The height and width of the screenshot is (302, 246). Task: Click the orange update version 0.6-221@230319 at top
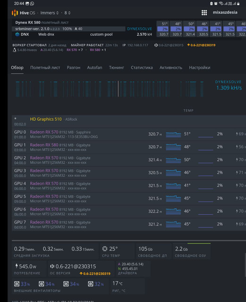201,45
